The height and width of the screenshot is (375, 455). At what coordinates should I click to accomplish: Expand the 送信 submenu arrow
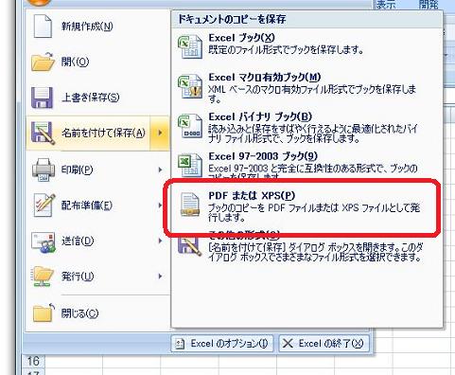[x=160, y=241]
